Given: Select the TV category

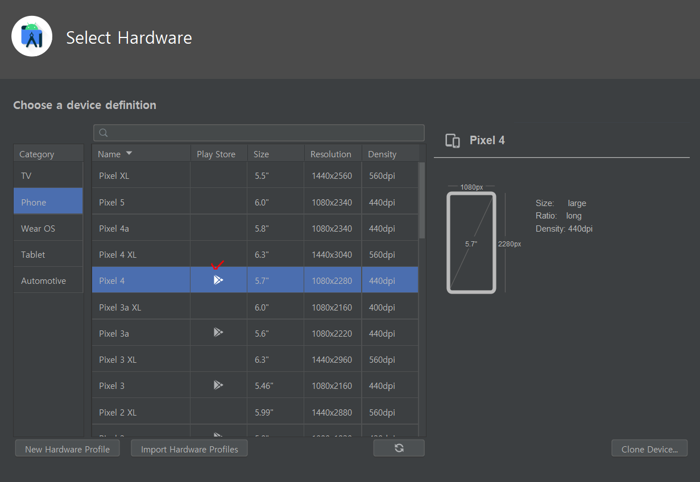Looking at the screenshot, I should point(48,175).
